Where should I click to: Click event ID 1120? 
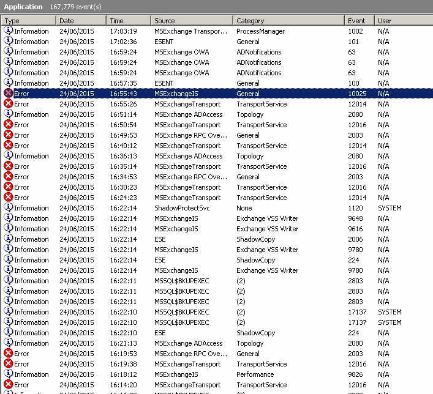355,208
